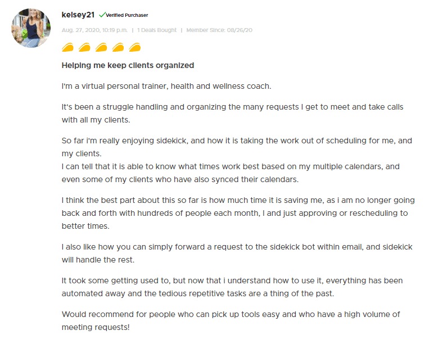438x344 pixels.
Task: Click the green Verified Purchaser checkmark
Action: [x=102, y=15]
